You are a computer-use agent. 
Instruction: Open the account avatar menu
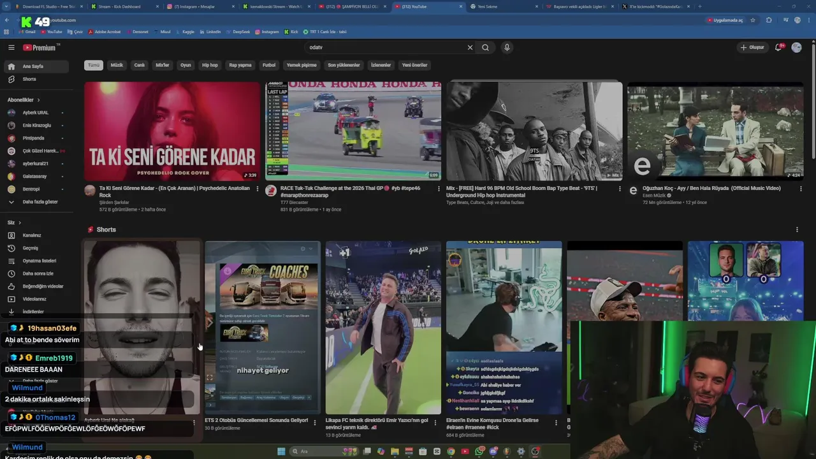pos(796,47)
